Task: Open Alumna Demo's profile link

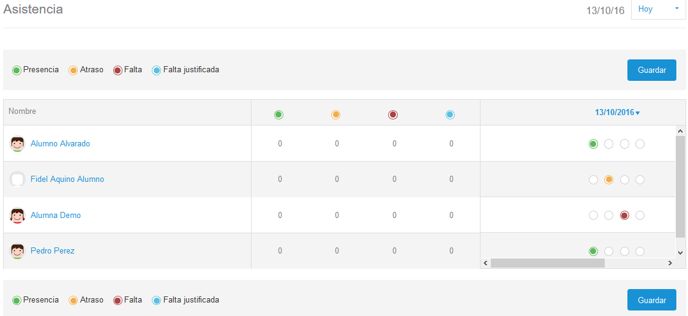Action: (x=56, y=216)
